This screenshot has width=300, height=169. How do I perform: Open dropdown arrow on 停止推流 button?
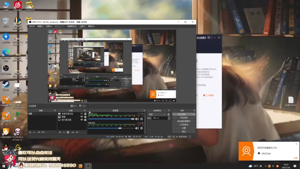[194, 115]
